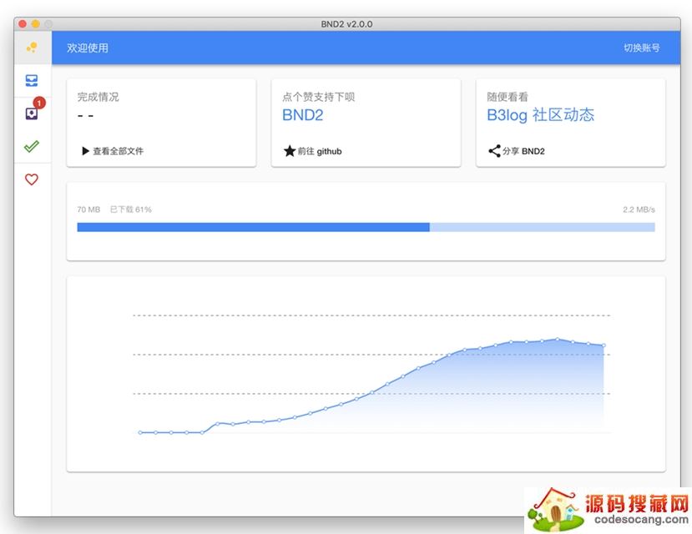Click the 点个赞支持下呗 card label
The width and height of the screenshot is (692, 534).
coord(319,97)
